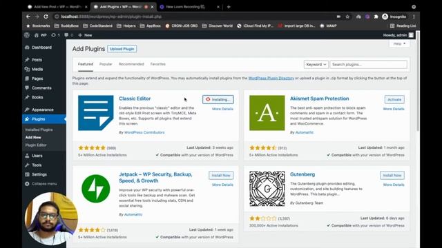This screenshot has height=248, width=442.
Task: Open Add New plugins submenu
Action: point(33,138)
